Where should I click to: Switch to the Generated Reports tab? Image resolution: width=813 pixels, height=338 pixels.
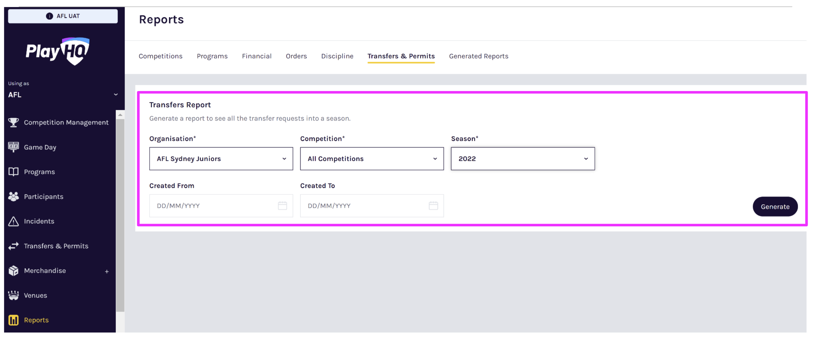pos(478,56)
